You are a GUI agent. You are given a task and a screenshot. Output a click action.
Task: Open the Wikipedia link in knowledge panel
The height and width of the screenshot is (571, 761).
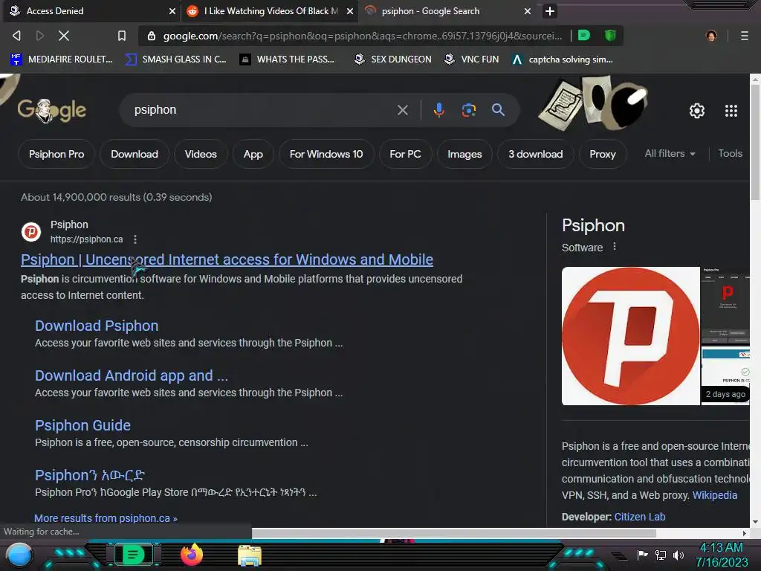[714, 495]
